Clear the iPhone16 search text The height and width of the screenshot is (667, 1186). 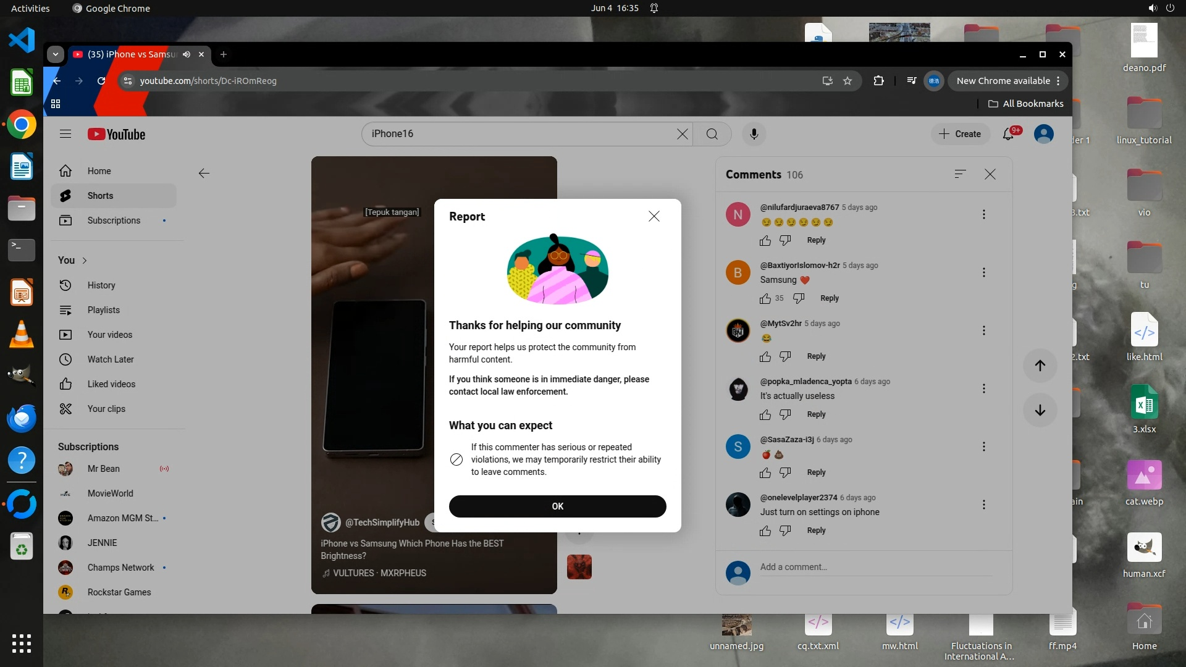point(682,134)
